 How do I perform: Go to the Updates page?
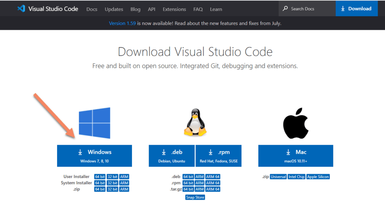pyautogui.click(x=114, y=9)
